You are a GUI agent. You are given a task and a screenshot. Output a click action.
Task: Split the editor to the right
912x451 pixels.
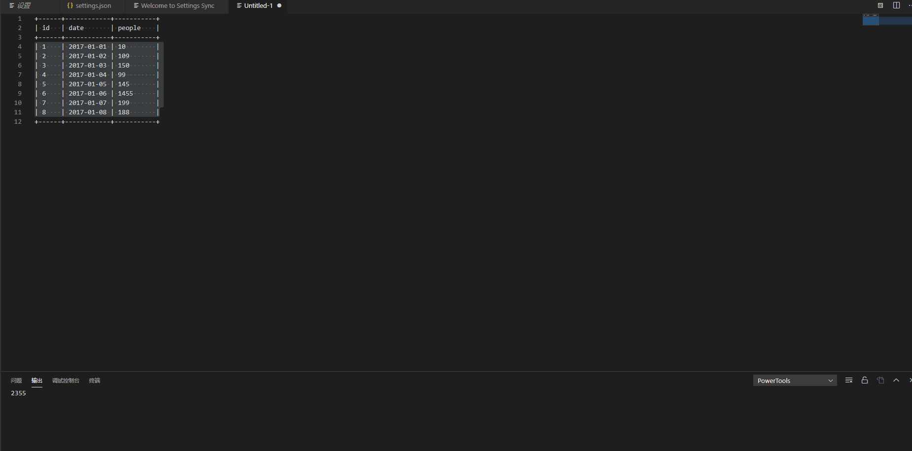tap(896, 5)
